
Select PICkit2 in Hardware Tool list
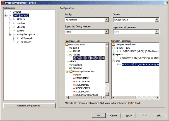(76, 51)
